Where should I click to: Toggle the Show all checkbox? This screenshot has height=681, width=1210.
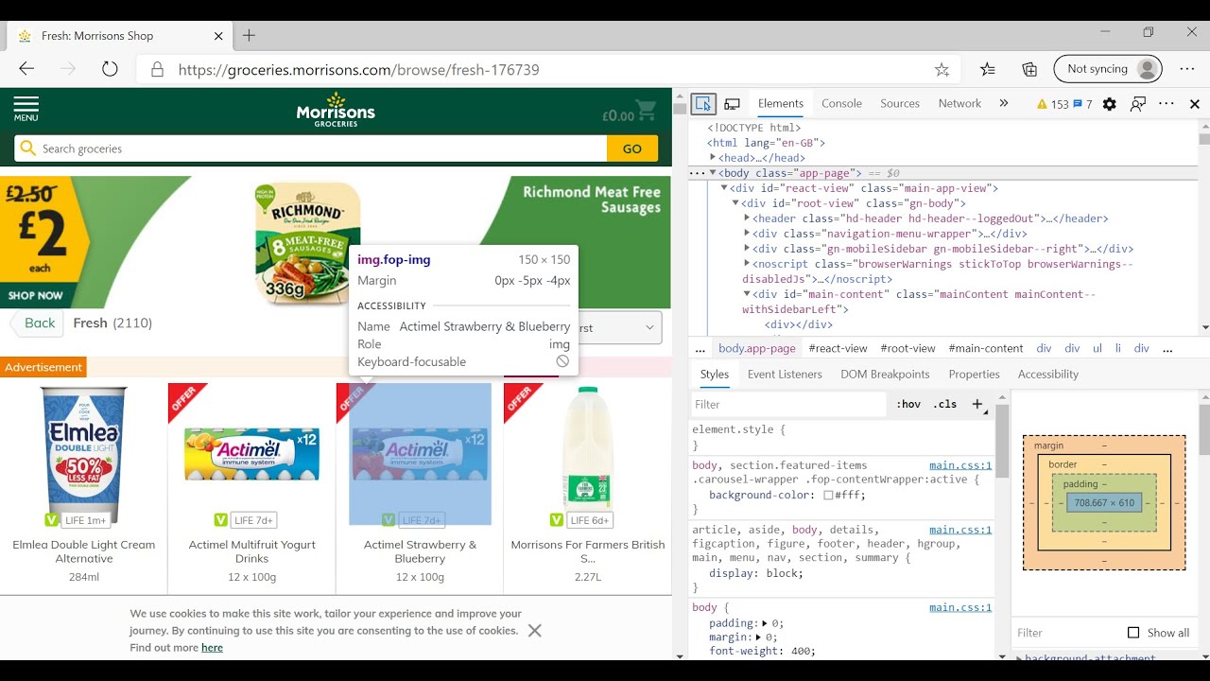(x=1133, y=633)
